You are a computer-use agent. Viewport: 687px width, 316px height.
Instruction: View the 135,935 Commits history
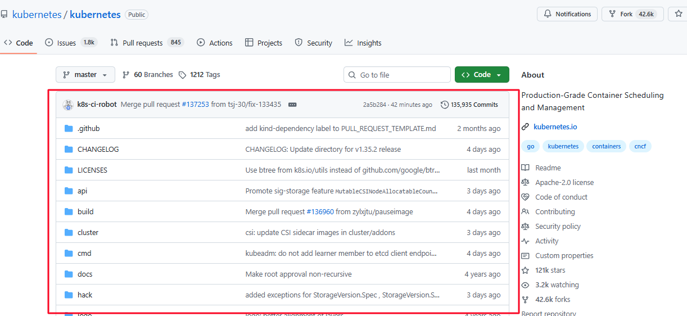[469, 105]
